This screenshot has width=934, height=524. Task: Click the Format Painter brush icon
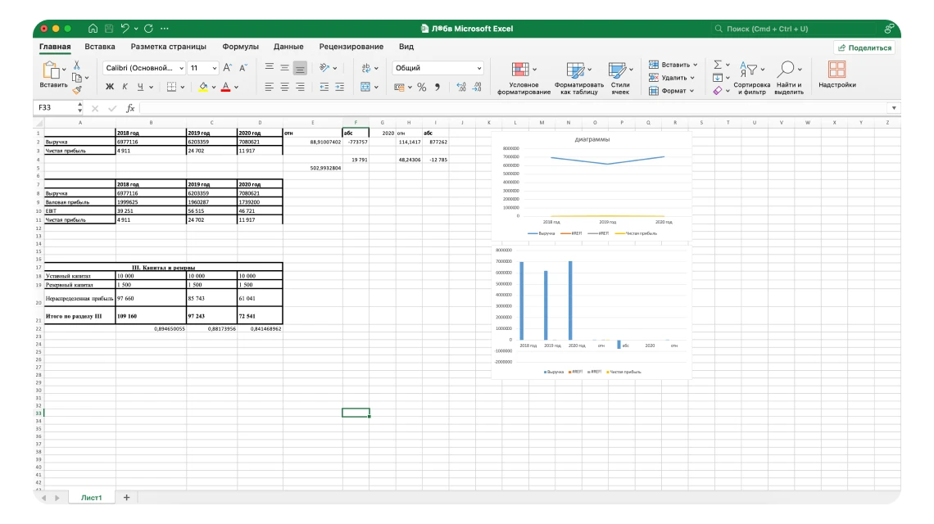coord(77,90)
